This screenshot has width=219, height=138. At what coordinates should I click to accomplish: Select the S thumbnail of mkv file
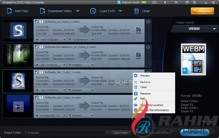(18, 81)
